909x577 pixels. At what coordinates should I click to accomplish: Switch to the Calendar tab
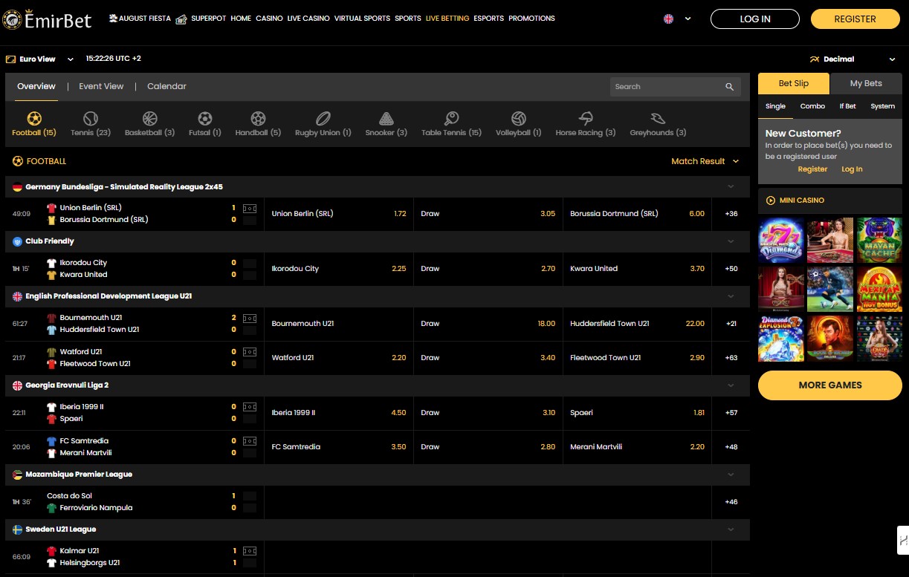tap(166, 87)
